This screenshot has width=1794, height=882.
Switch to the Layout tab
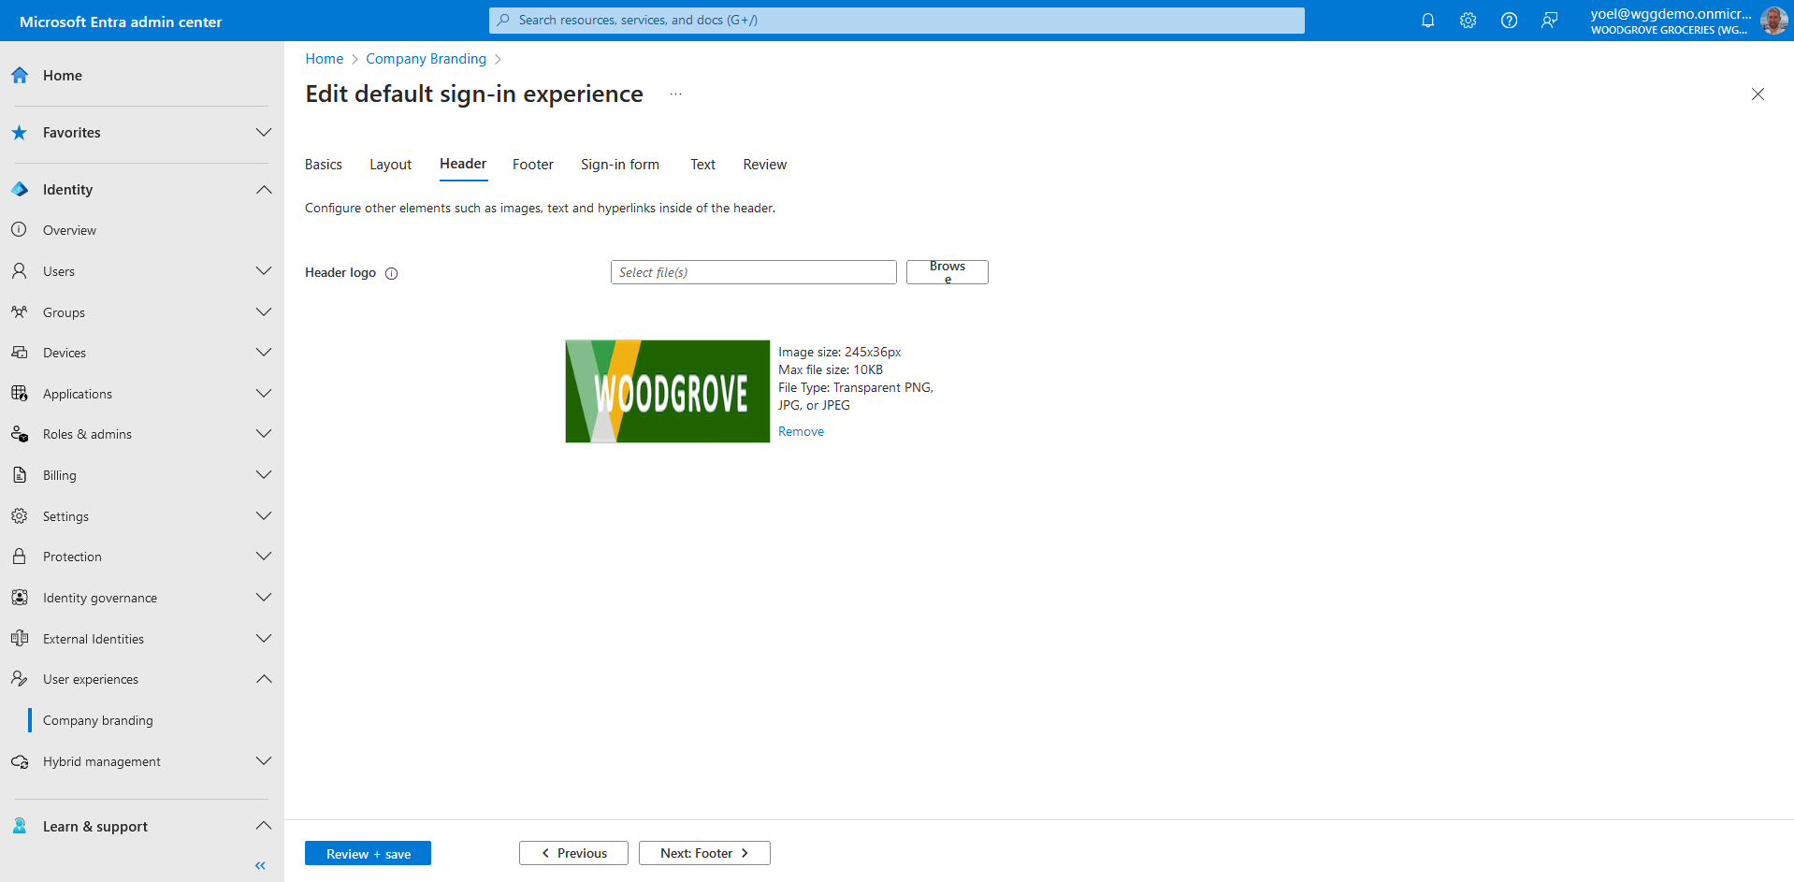pos(390,165)
